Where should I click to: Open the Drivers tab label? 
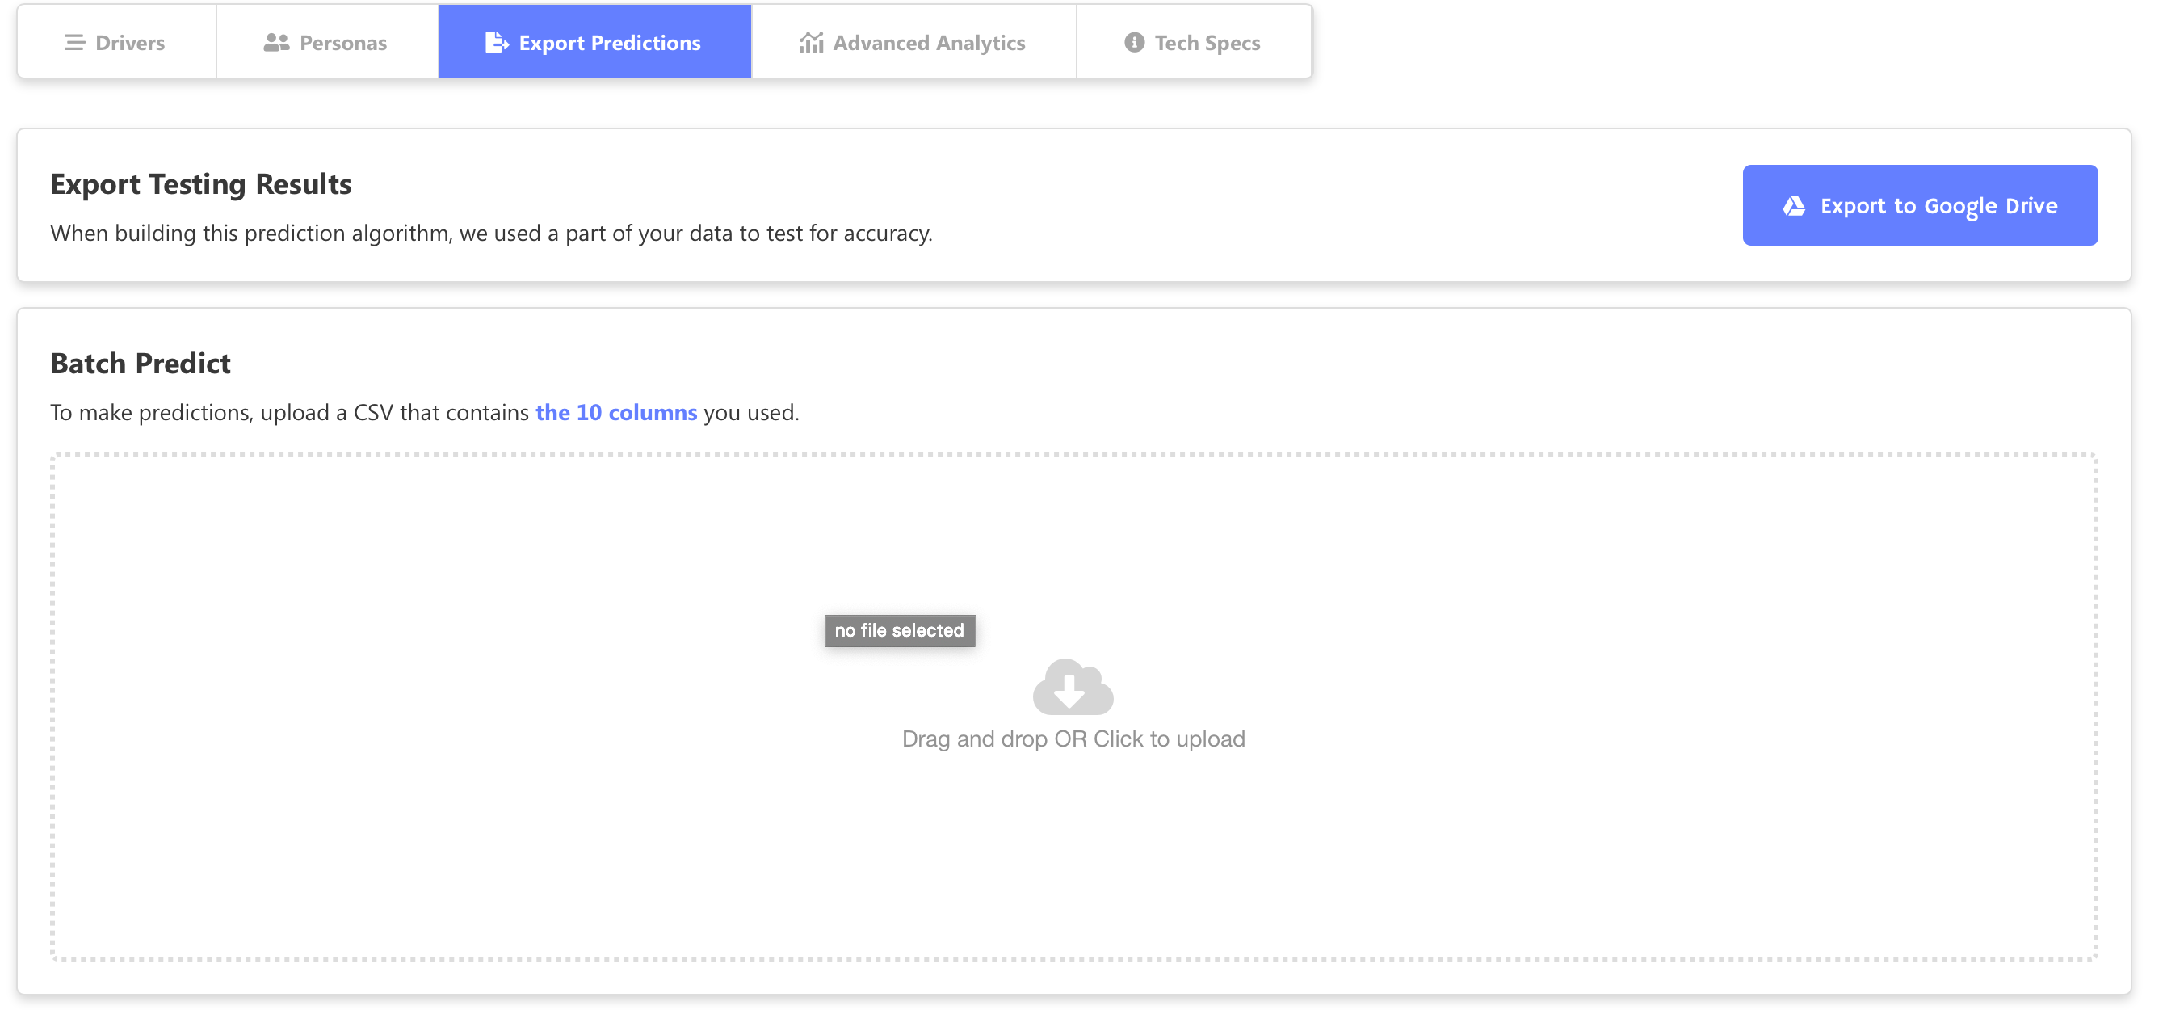pos(130,43)
